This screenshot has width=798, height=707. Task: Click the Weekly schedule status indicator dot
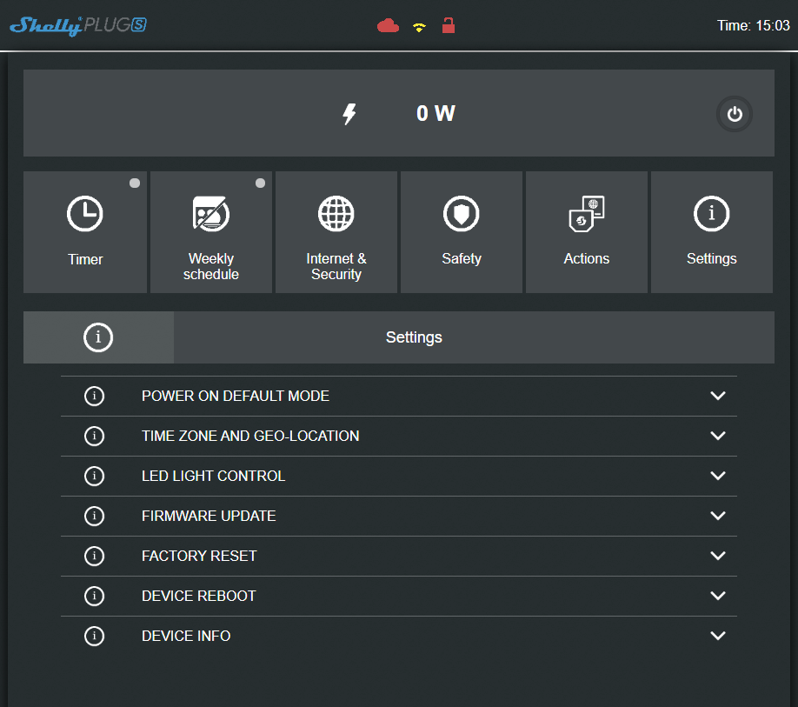point(260,183)
